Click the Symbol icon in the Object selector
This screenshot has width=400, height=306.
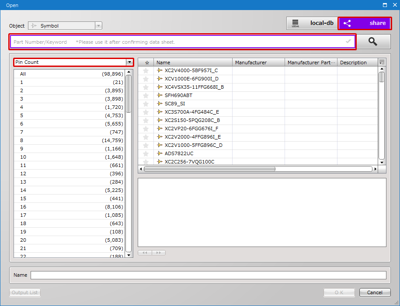[x=35, y=25]
